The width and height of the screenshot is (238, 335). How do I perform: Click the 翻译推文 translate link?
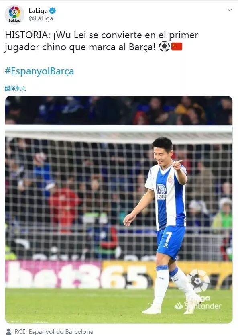click(x=15, y=88)
